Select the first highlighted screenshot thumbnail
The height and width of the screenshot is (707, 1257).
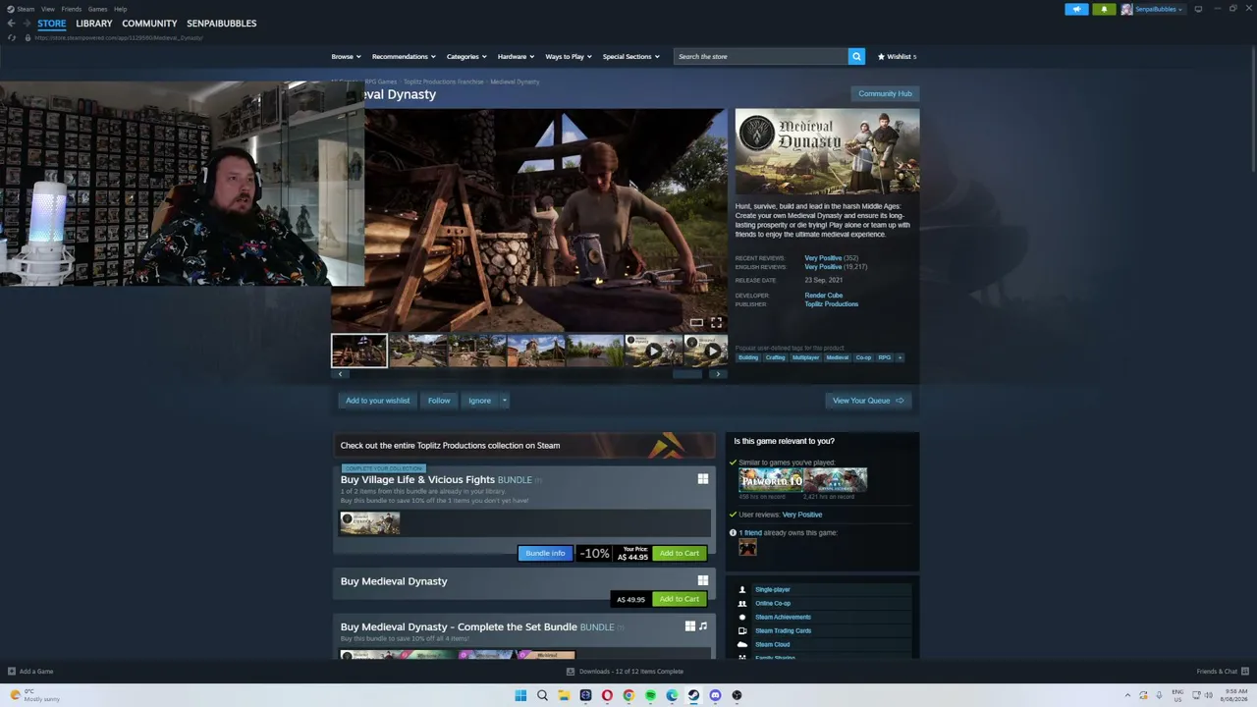[x=359, y=351]
